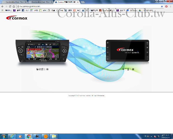Viewport: 173px width, 139px height.
Task: Open the orange round app in taskbar
Action: tap(45, 136)
